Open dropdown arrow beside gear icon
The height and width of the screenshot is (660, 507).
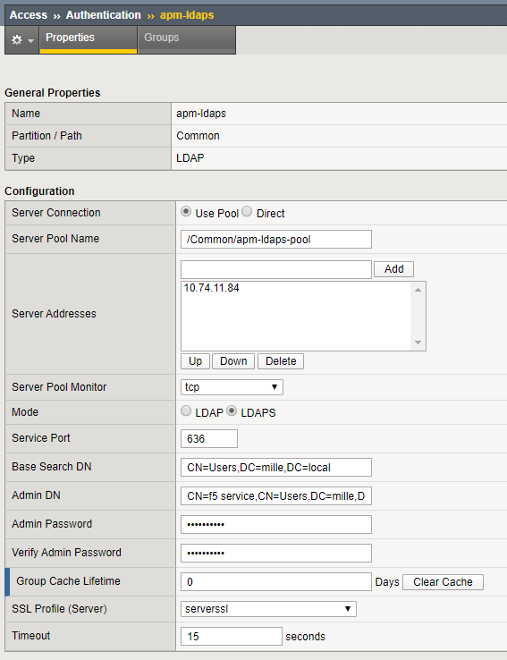[30, 41]
